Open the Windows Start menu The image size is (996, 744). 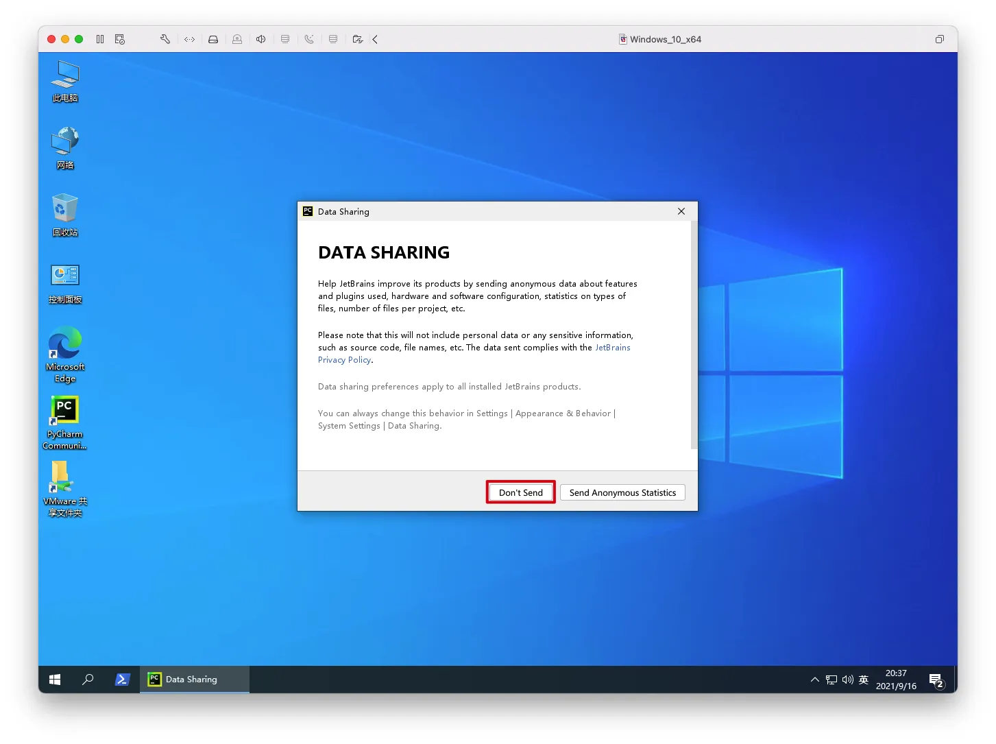(55, 680)
